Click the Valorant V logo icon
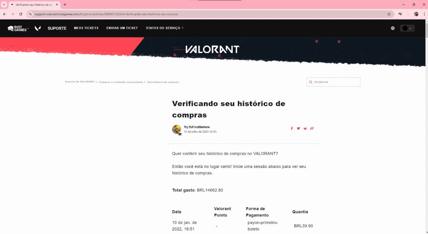428x234 pixels. (37, 28)
